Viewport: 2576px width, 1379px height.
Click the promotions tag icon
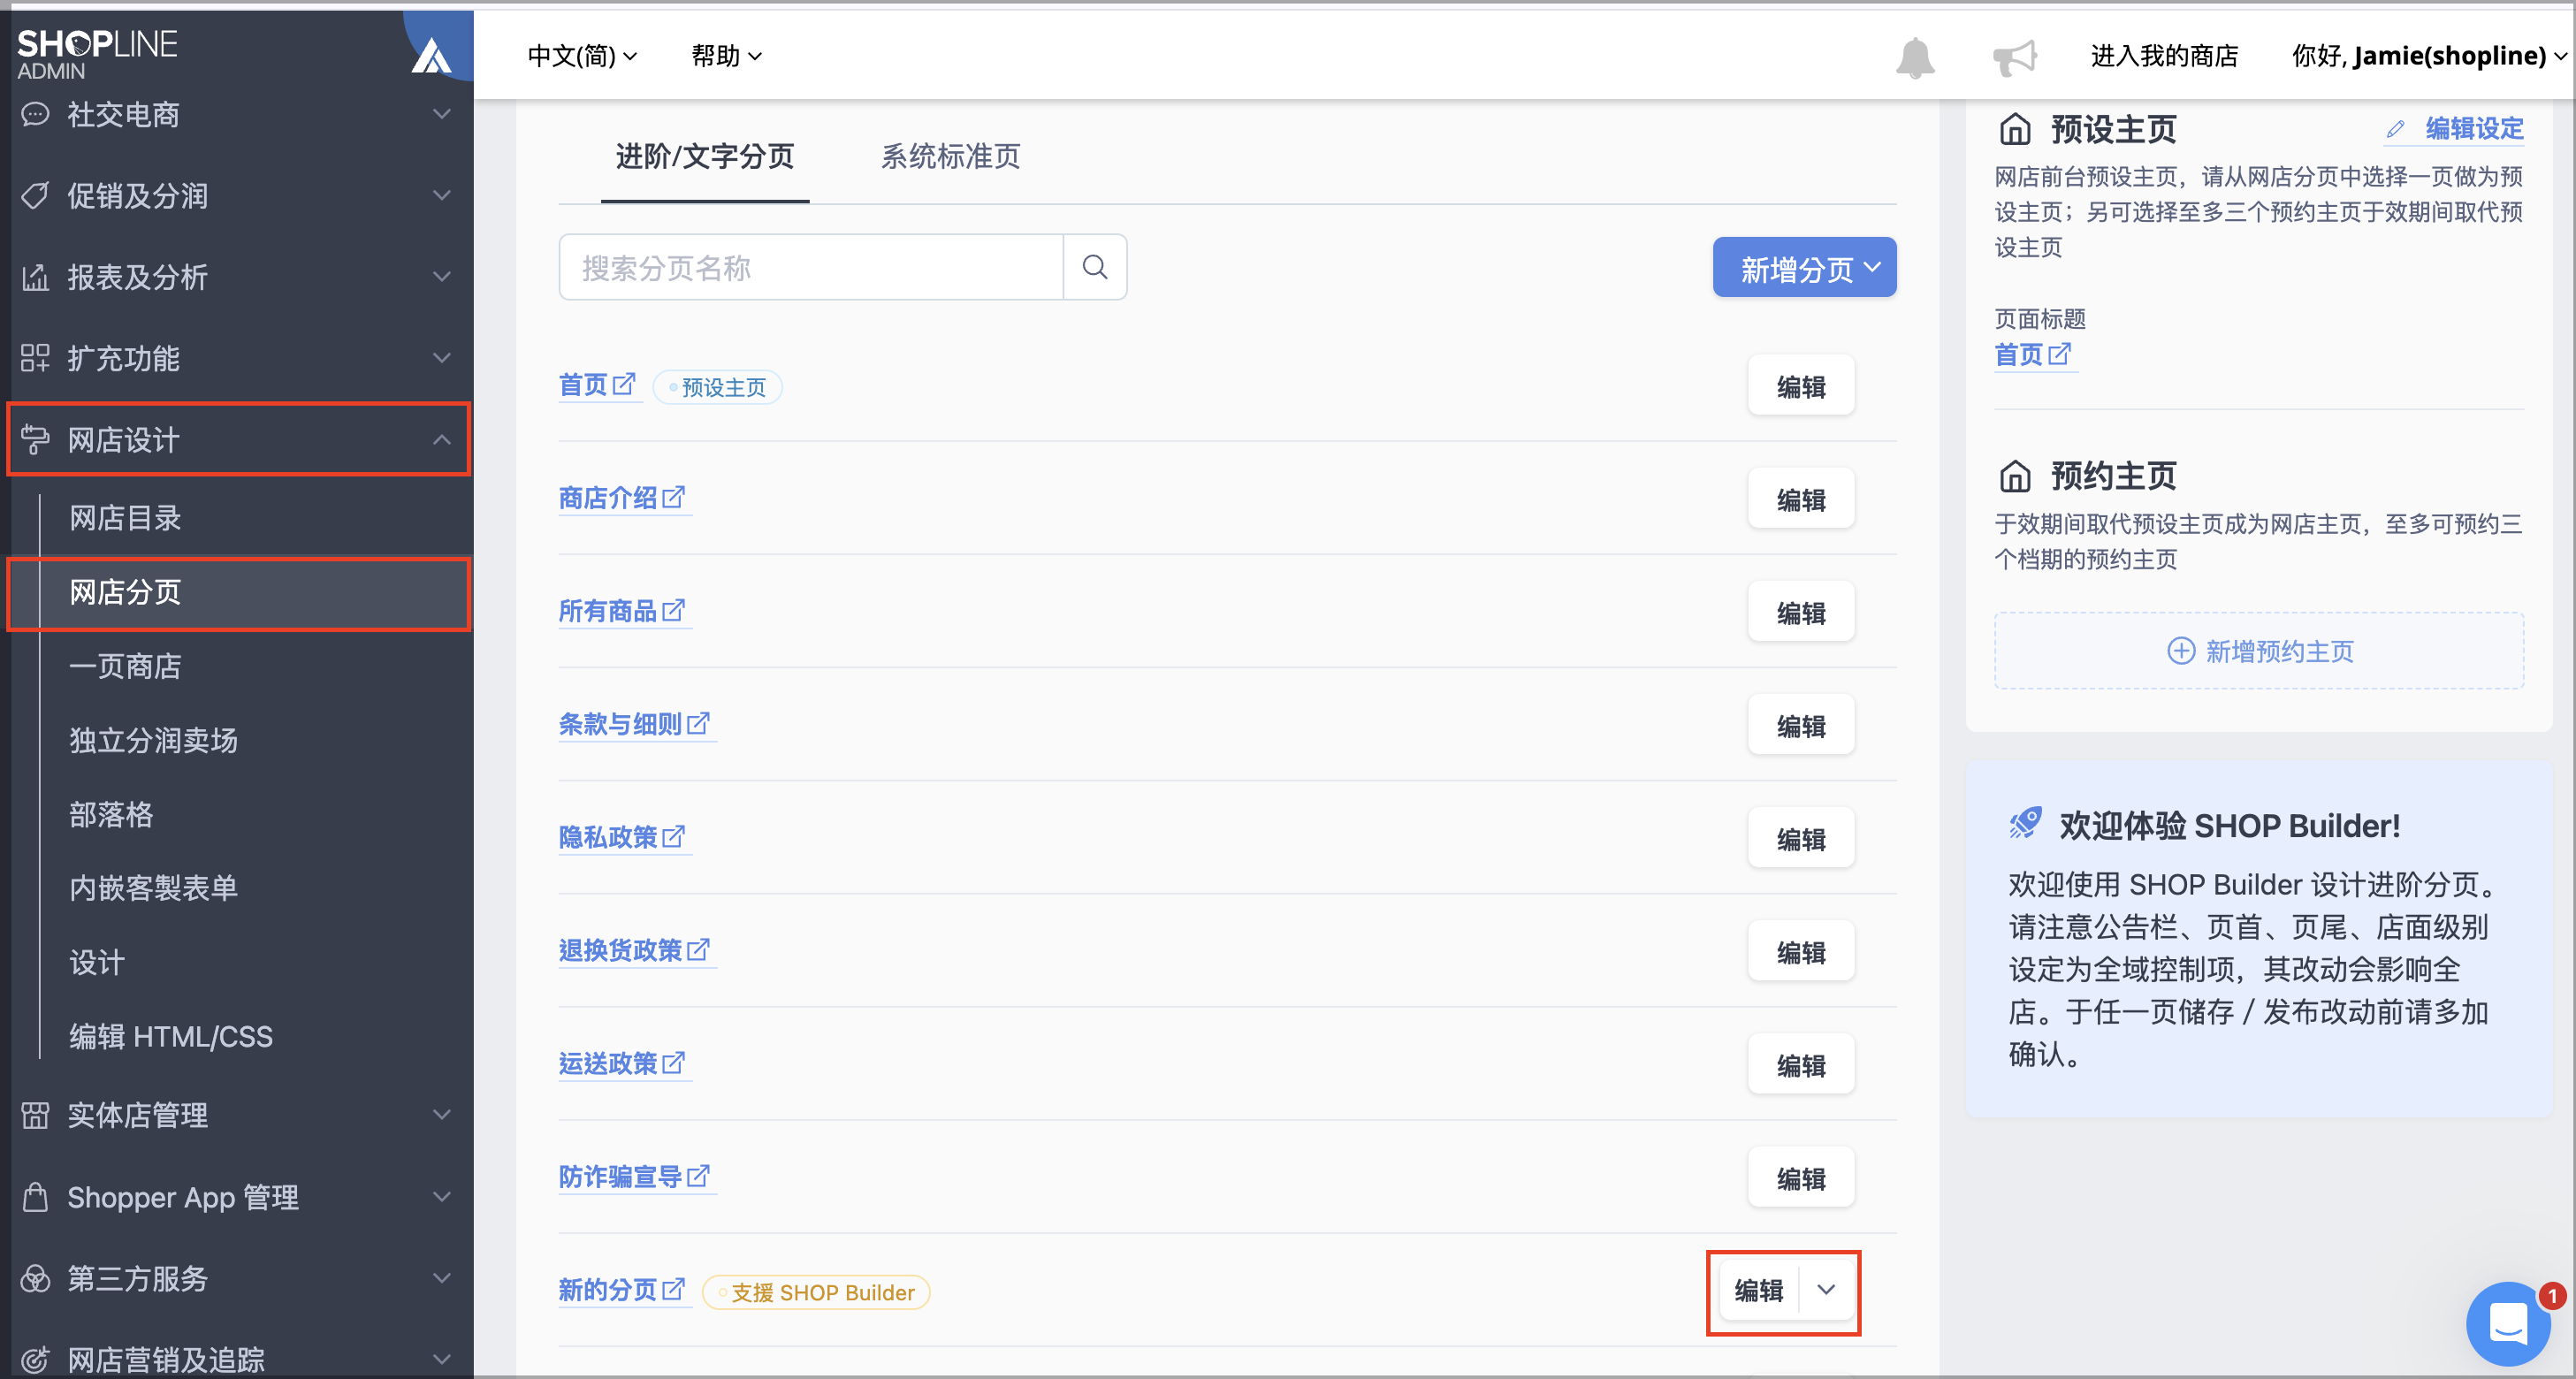tap(35, 196)
